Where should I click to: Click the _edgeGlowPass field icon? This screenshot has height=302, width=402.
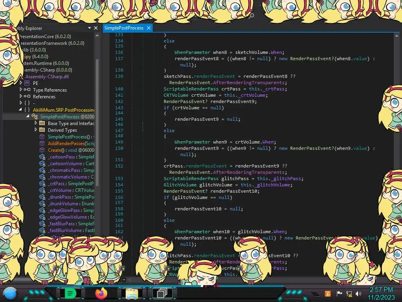[42, 210]
